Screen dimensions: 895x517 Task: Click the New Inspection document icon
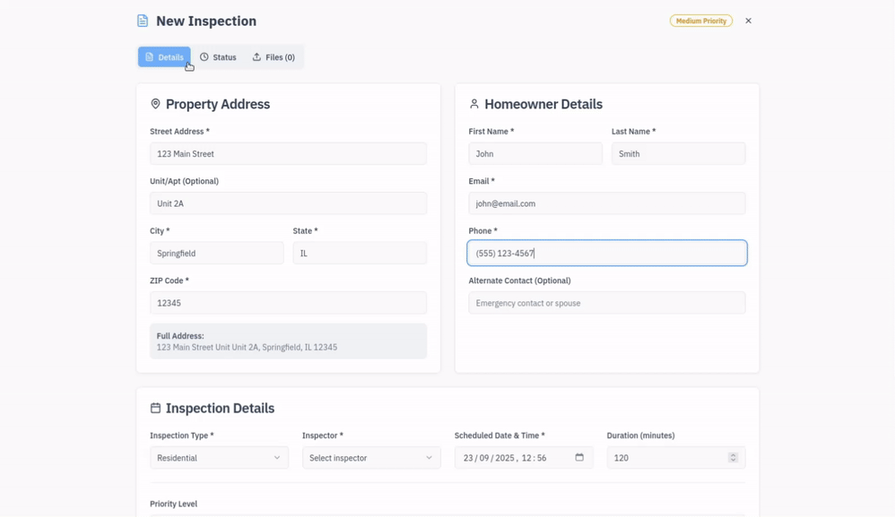143,22
